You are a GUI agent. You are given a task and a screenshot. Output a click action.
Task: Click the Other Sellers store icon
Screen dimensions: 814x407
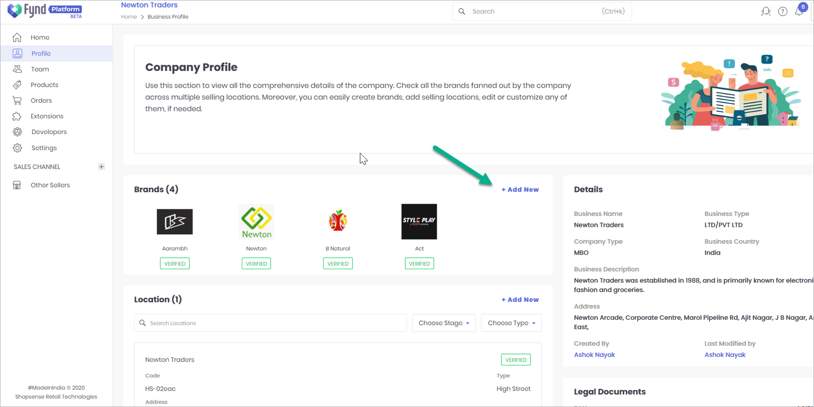tap(17, 185)
